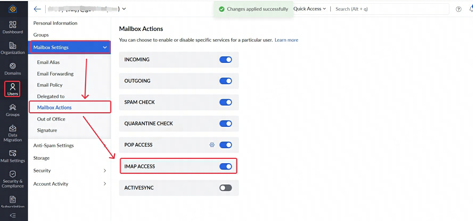The image size is (473, 221).
Task: Select Email Forwarding menu item
Action: (x=55, y=74)
